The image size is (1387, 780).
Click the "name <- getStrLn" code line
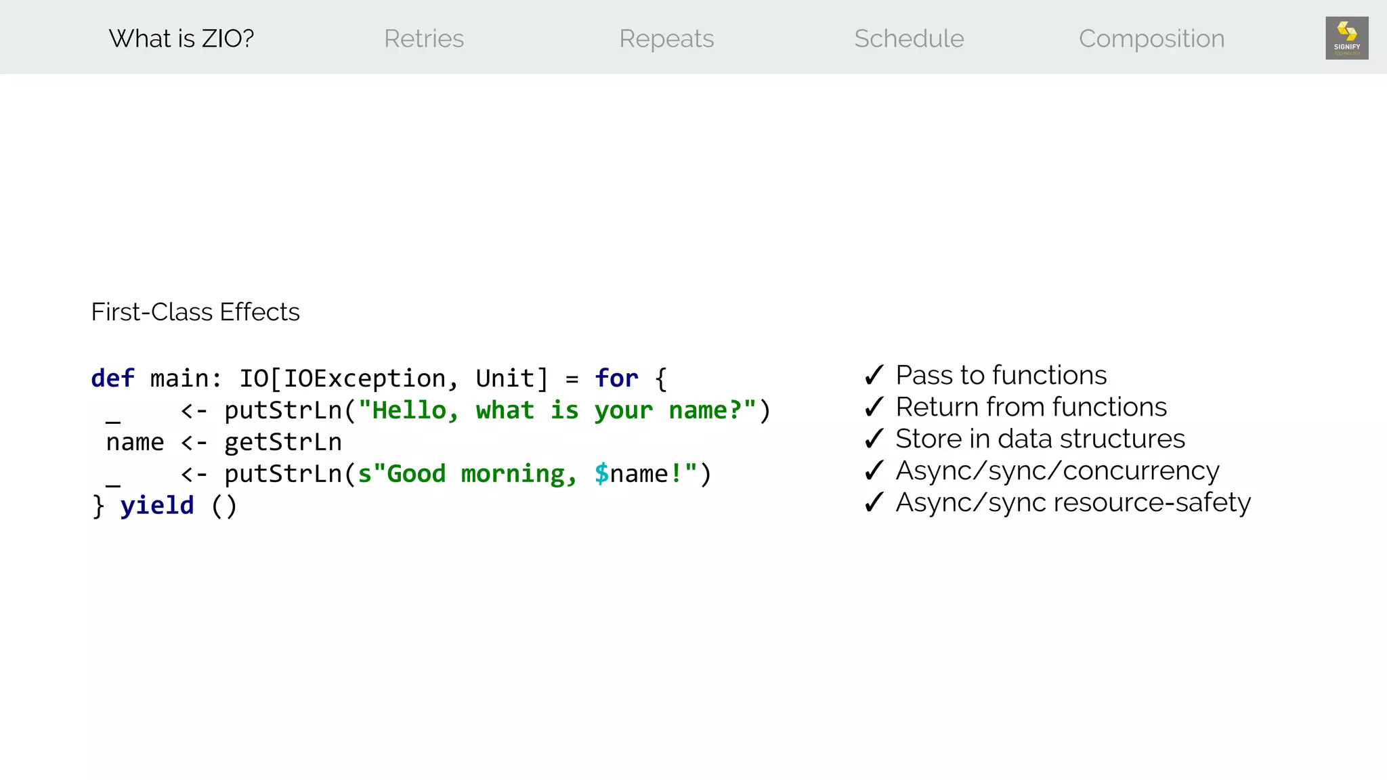[x=223, y=442]
